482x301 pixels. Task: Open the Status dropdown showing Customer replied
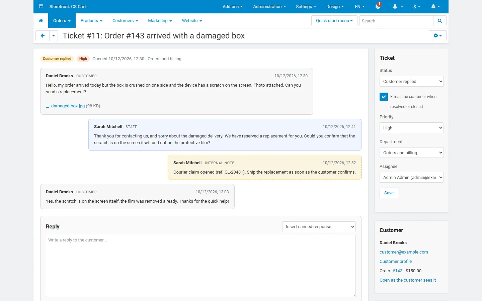[411, 81]
